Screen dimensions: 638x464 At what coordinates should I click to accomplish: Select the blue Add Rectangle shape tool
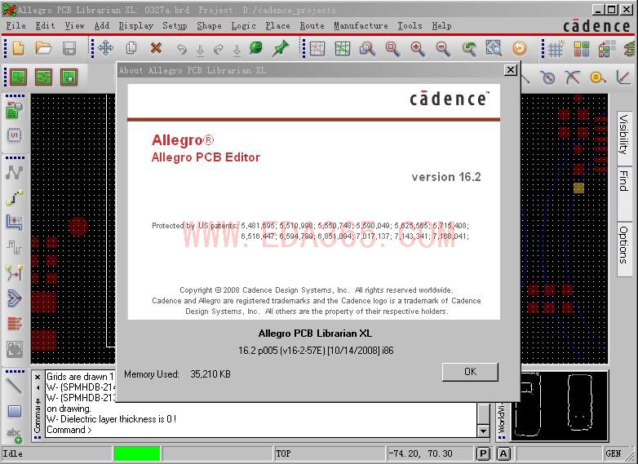15,411
